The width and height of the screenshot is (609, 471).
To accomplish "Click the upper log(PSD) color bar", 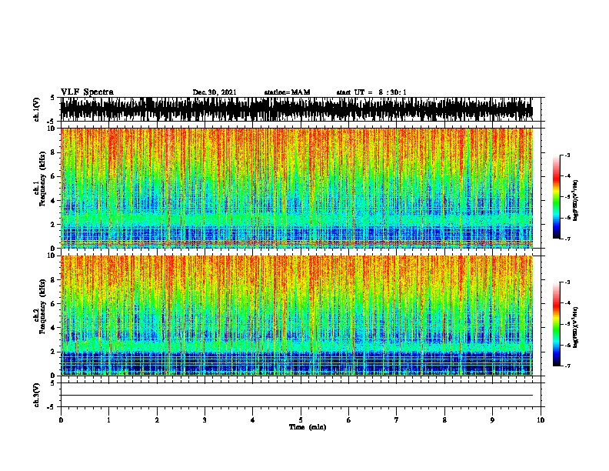I will point(557,197).
